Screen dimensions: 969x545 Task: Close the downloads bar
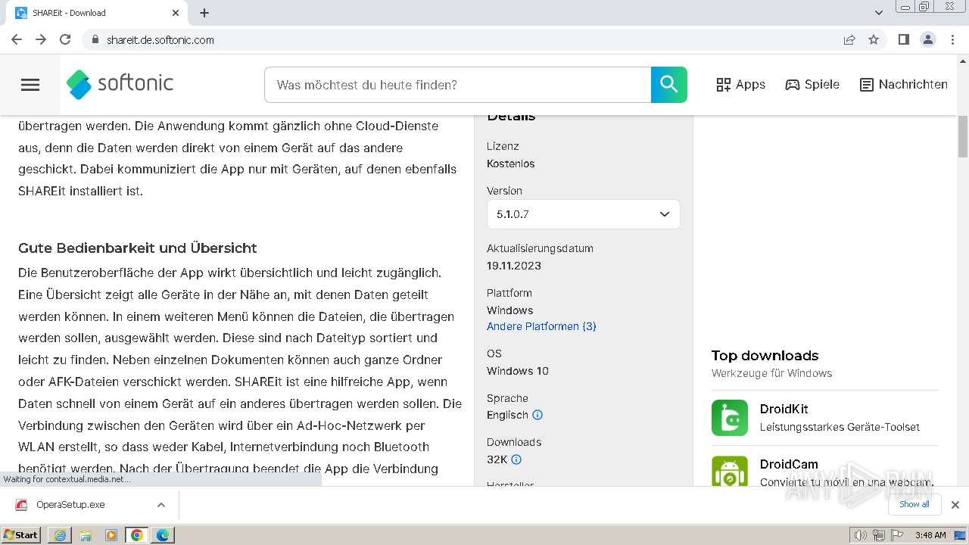(x=955, y=505)
